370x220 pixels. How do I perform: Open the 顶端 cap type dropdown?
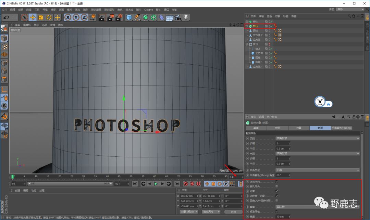318,138
